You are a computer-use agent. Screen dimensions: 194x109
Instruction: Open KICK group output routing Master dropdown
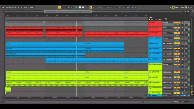pyautogui.click(x=168, y=22)
